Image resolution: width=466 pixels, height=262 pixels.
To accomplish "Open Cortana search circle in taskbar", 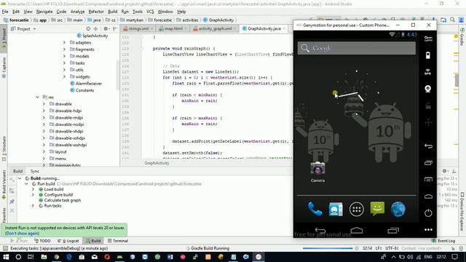I will point(18,257).
